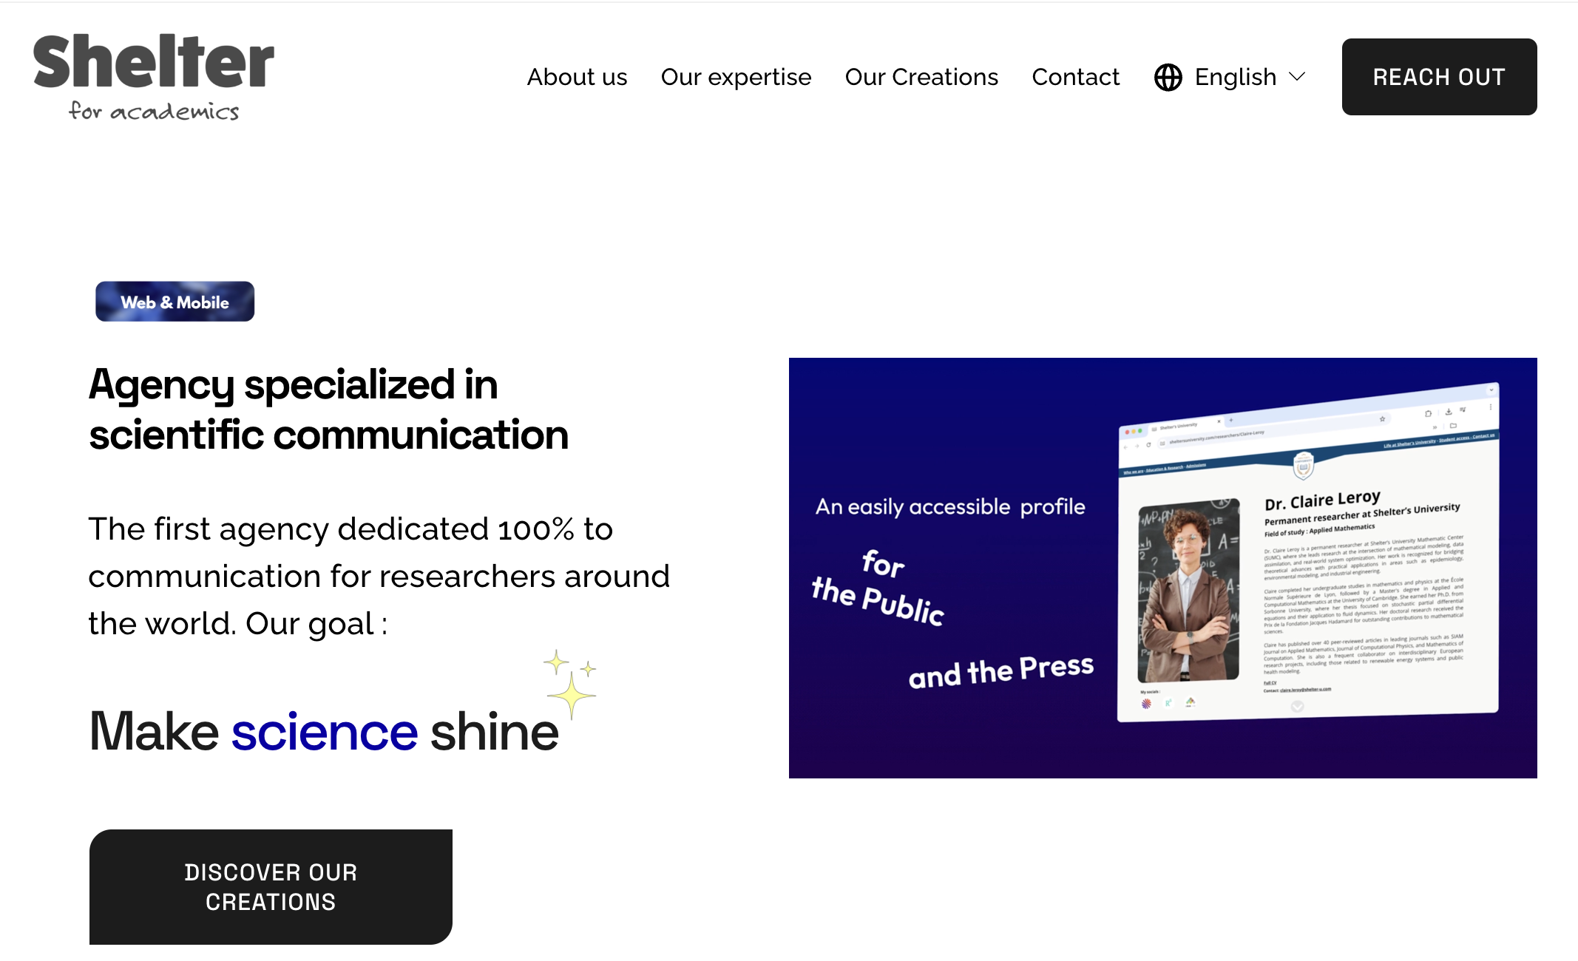Open the About us menu item

(577, 77)
